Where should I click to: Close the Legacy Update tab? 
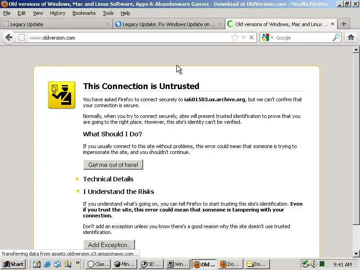[x=107, y=24]
